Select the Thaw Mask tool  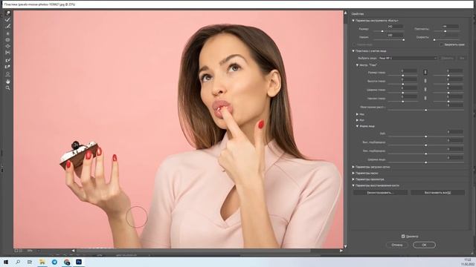[8, 67]
